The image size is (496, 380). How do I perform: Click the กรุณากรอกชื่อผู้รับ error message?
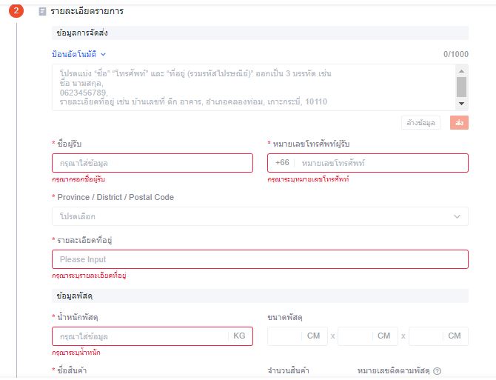(x=78, y=179)
